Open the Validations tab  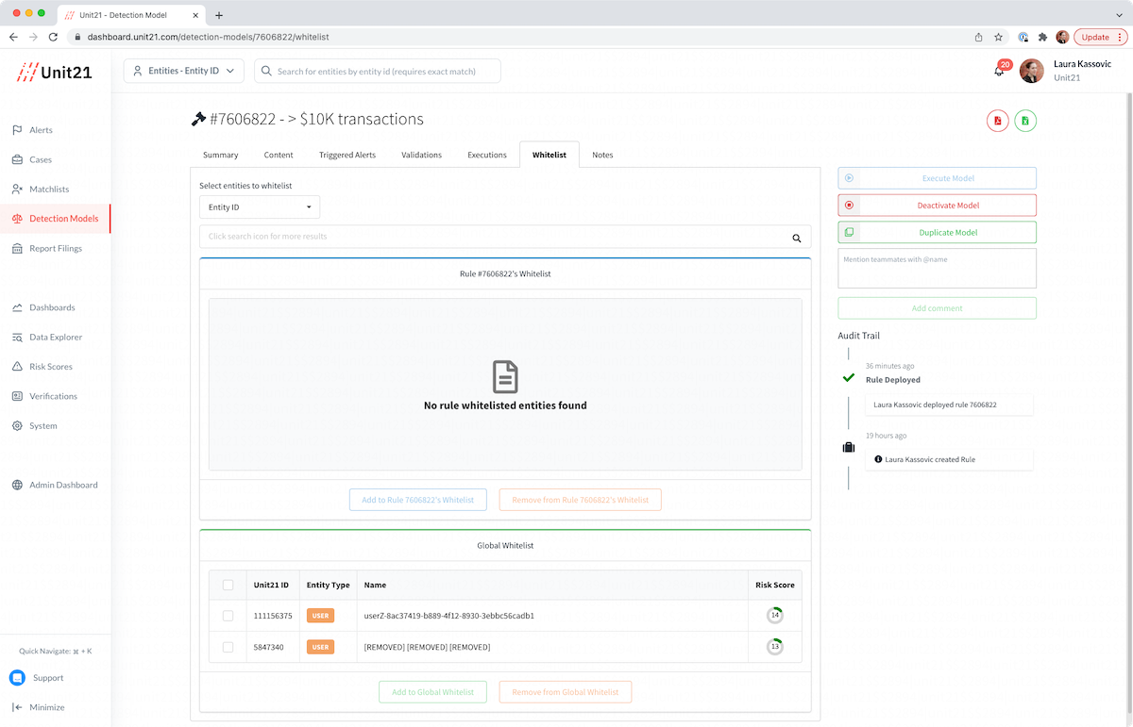pyautogui.click(x=421, y=155)
